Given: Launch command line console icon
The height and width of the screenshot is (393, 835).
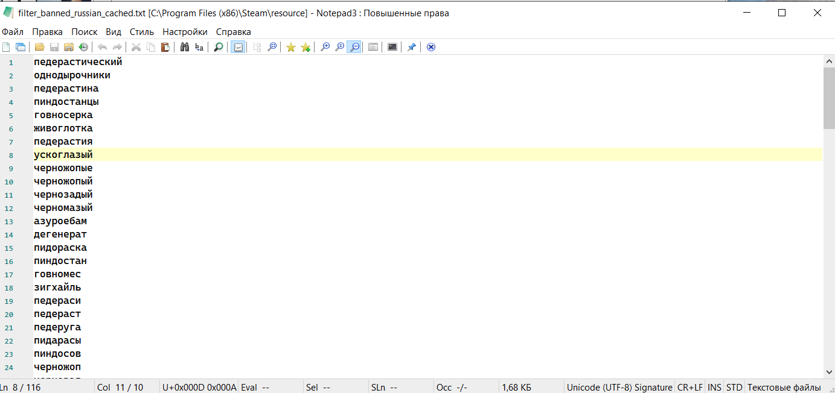Looking at the screenshot, I should click(392, 47).
